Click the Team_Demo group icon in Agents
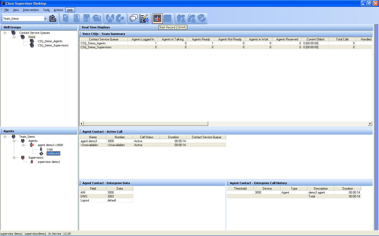This screenshot has height=236, width=379. (x=13, y=137)
